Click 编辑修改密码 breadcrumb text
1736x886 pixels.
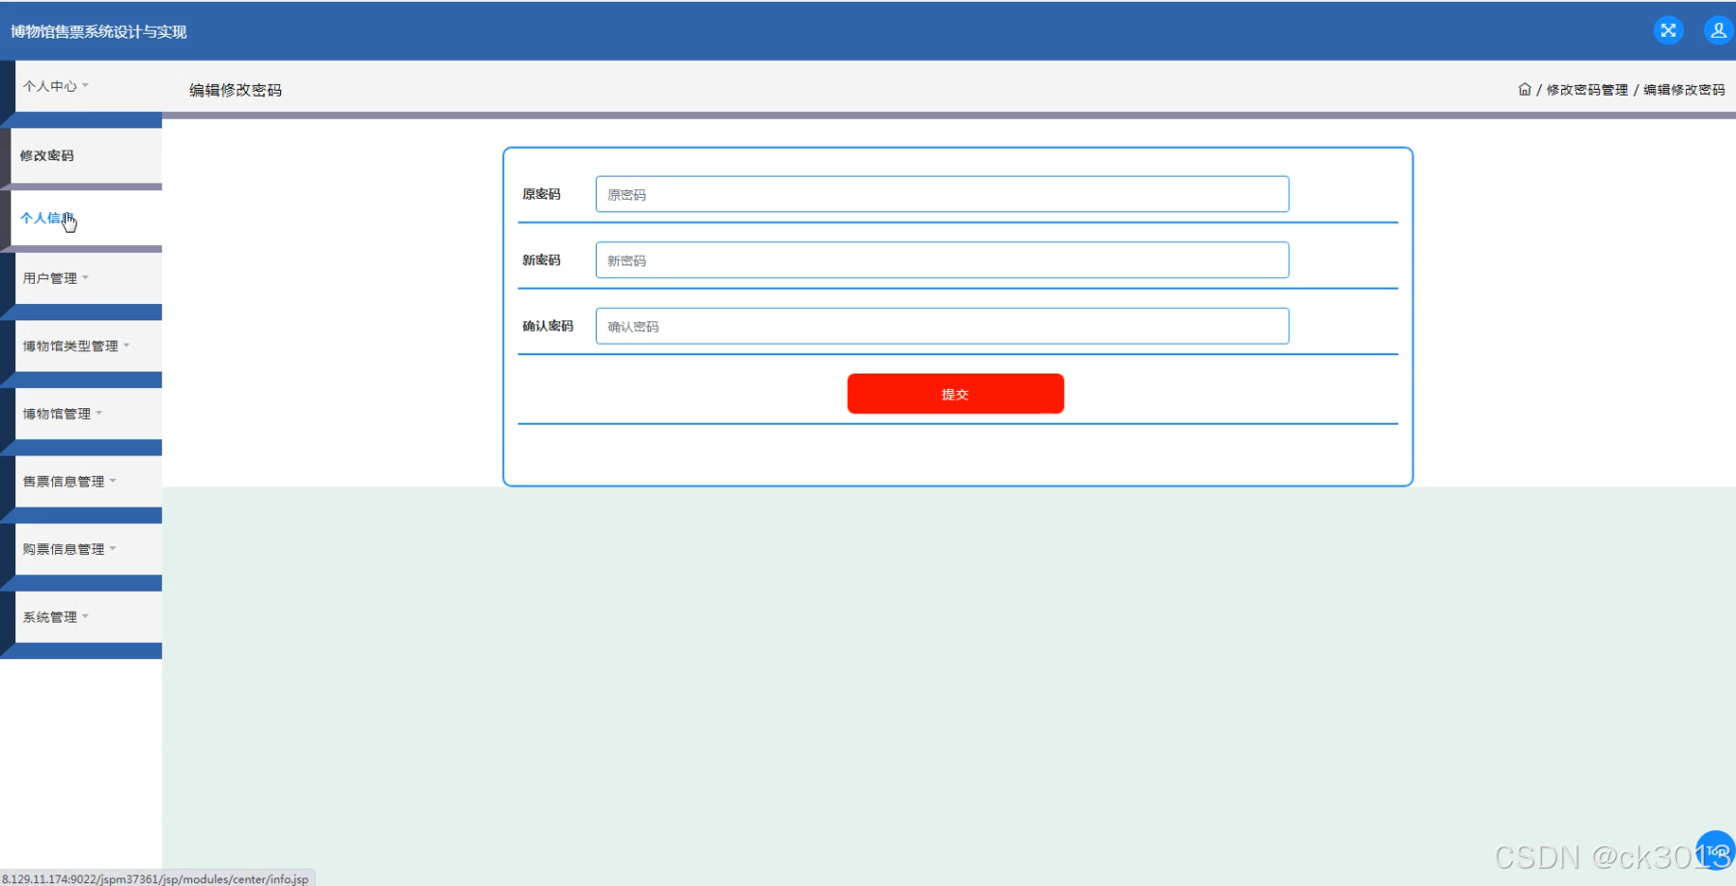coord(1684,90)
